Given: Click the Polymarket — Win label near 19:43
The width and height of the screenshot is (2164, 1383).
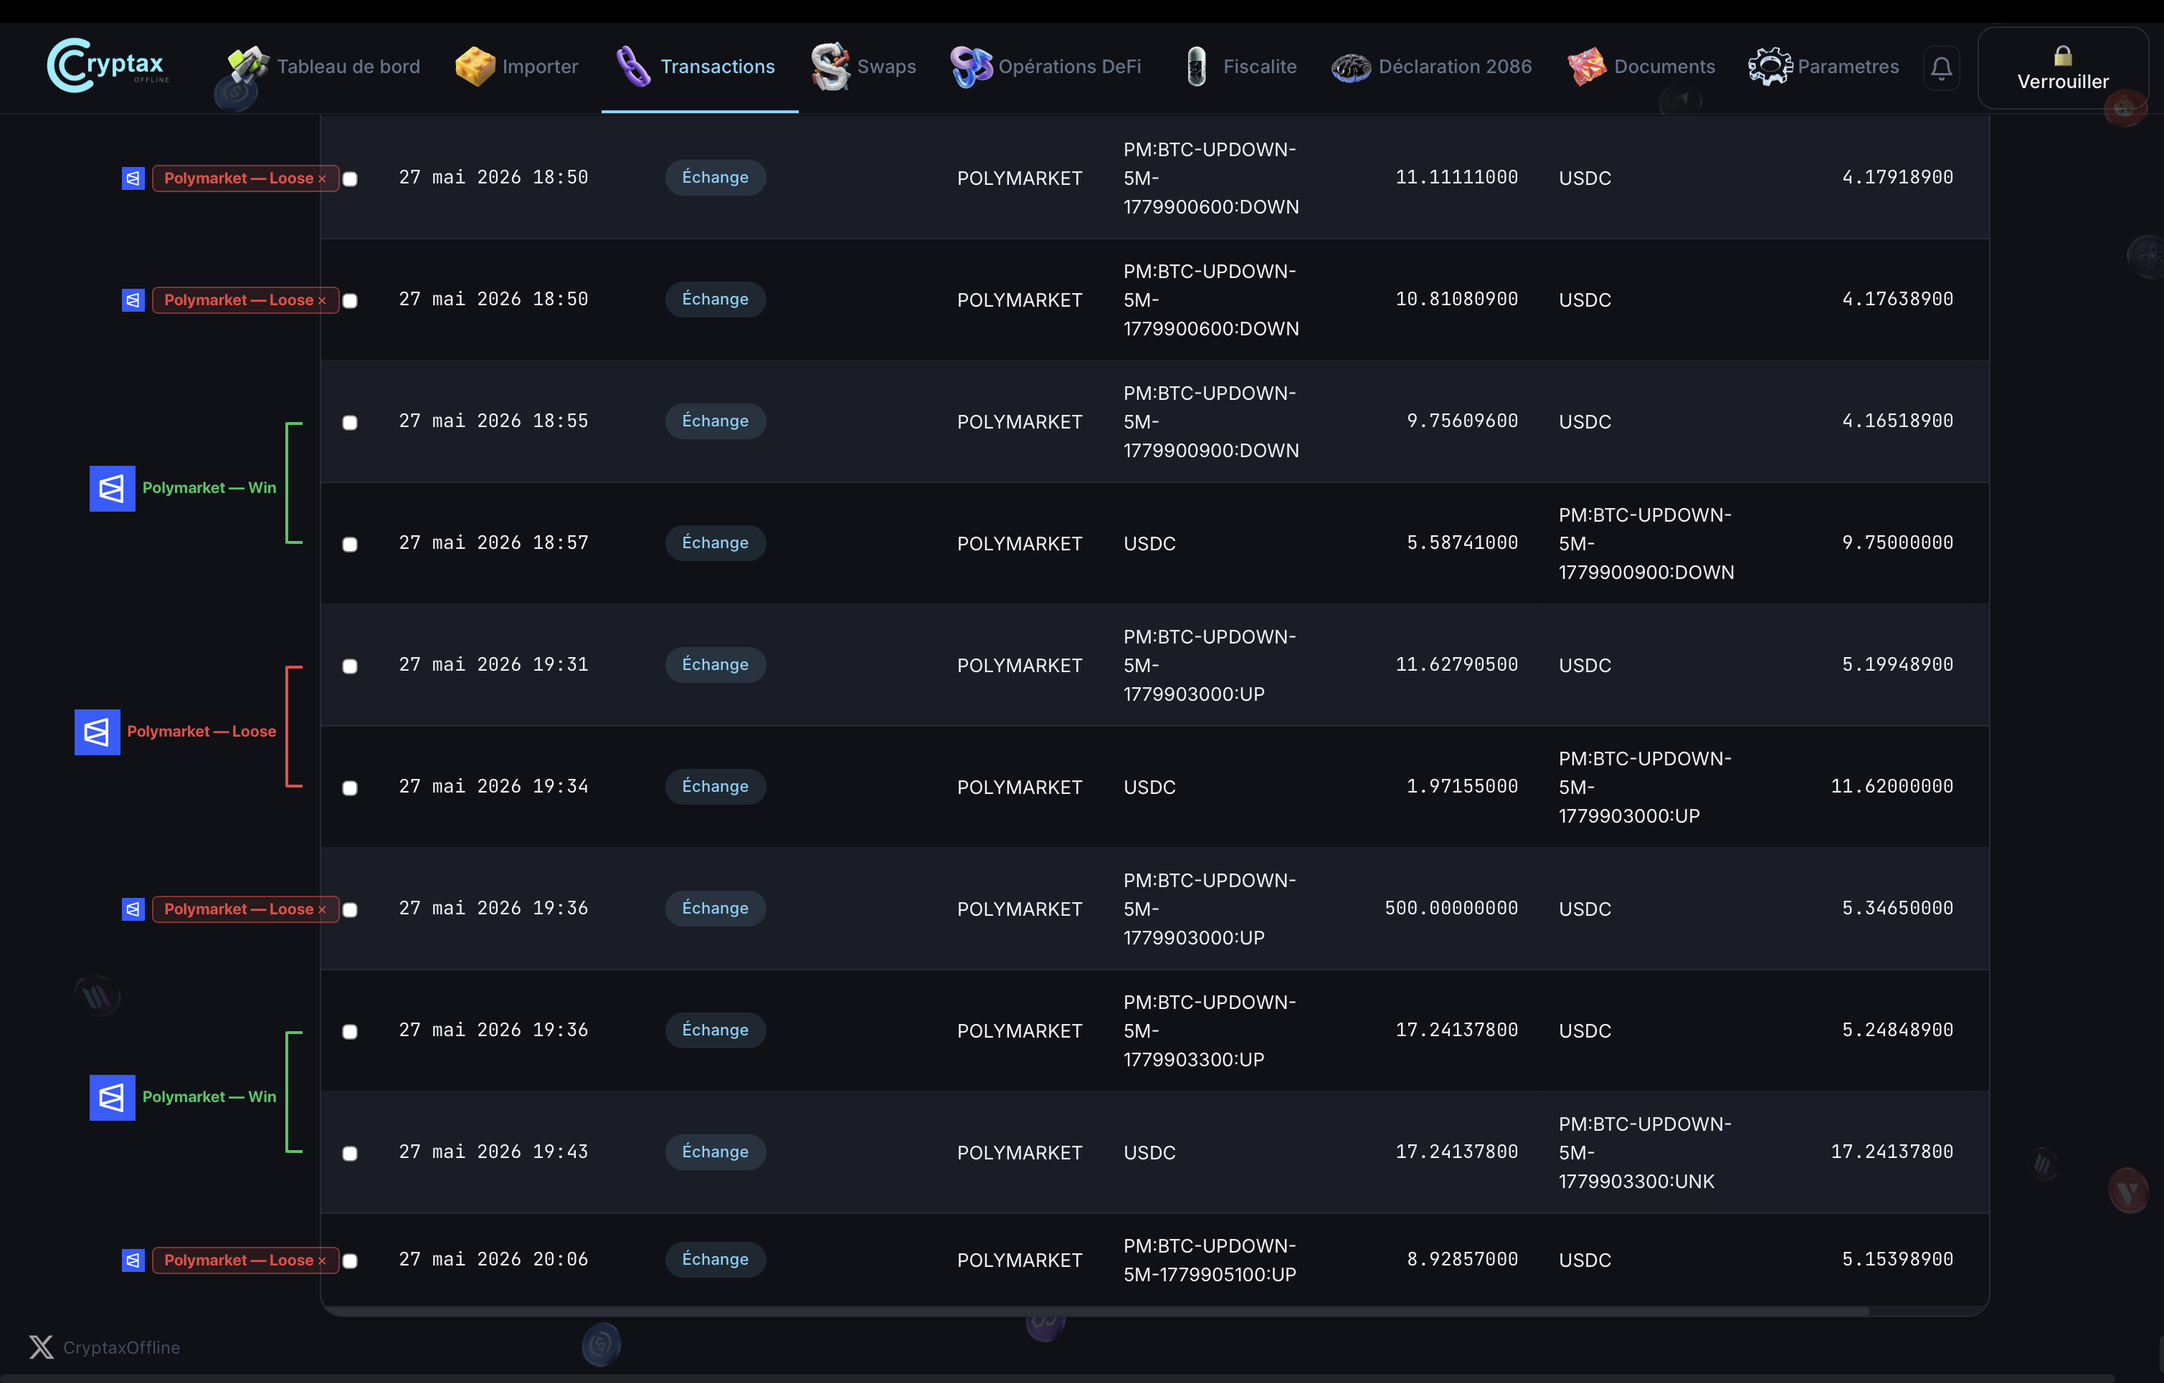Looking at the screenshot, I should click(x=209, y=1096).
